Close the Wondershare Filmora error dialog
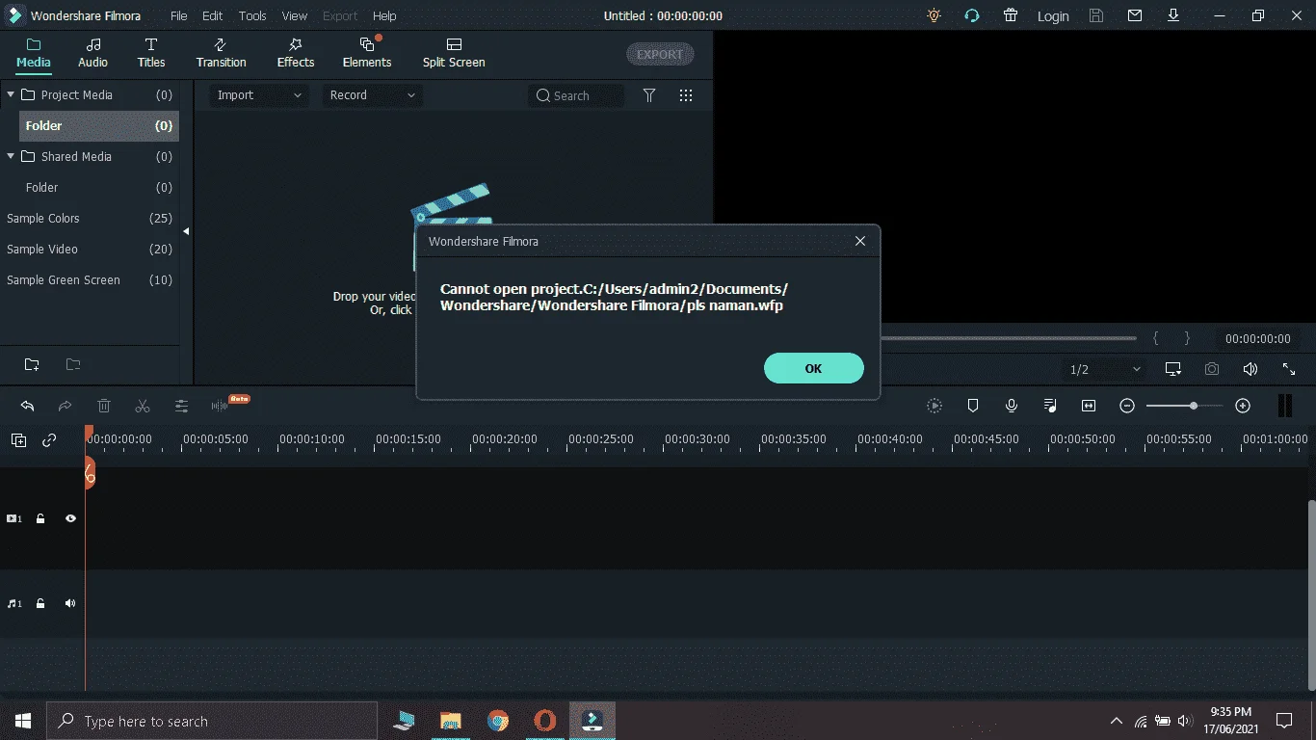The height and width of the screenshot is (740, 1316). tap(860, 241)
